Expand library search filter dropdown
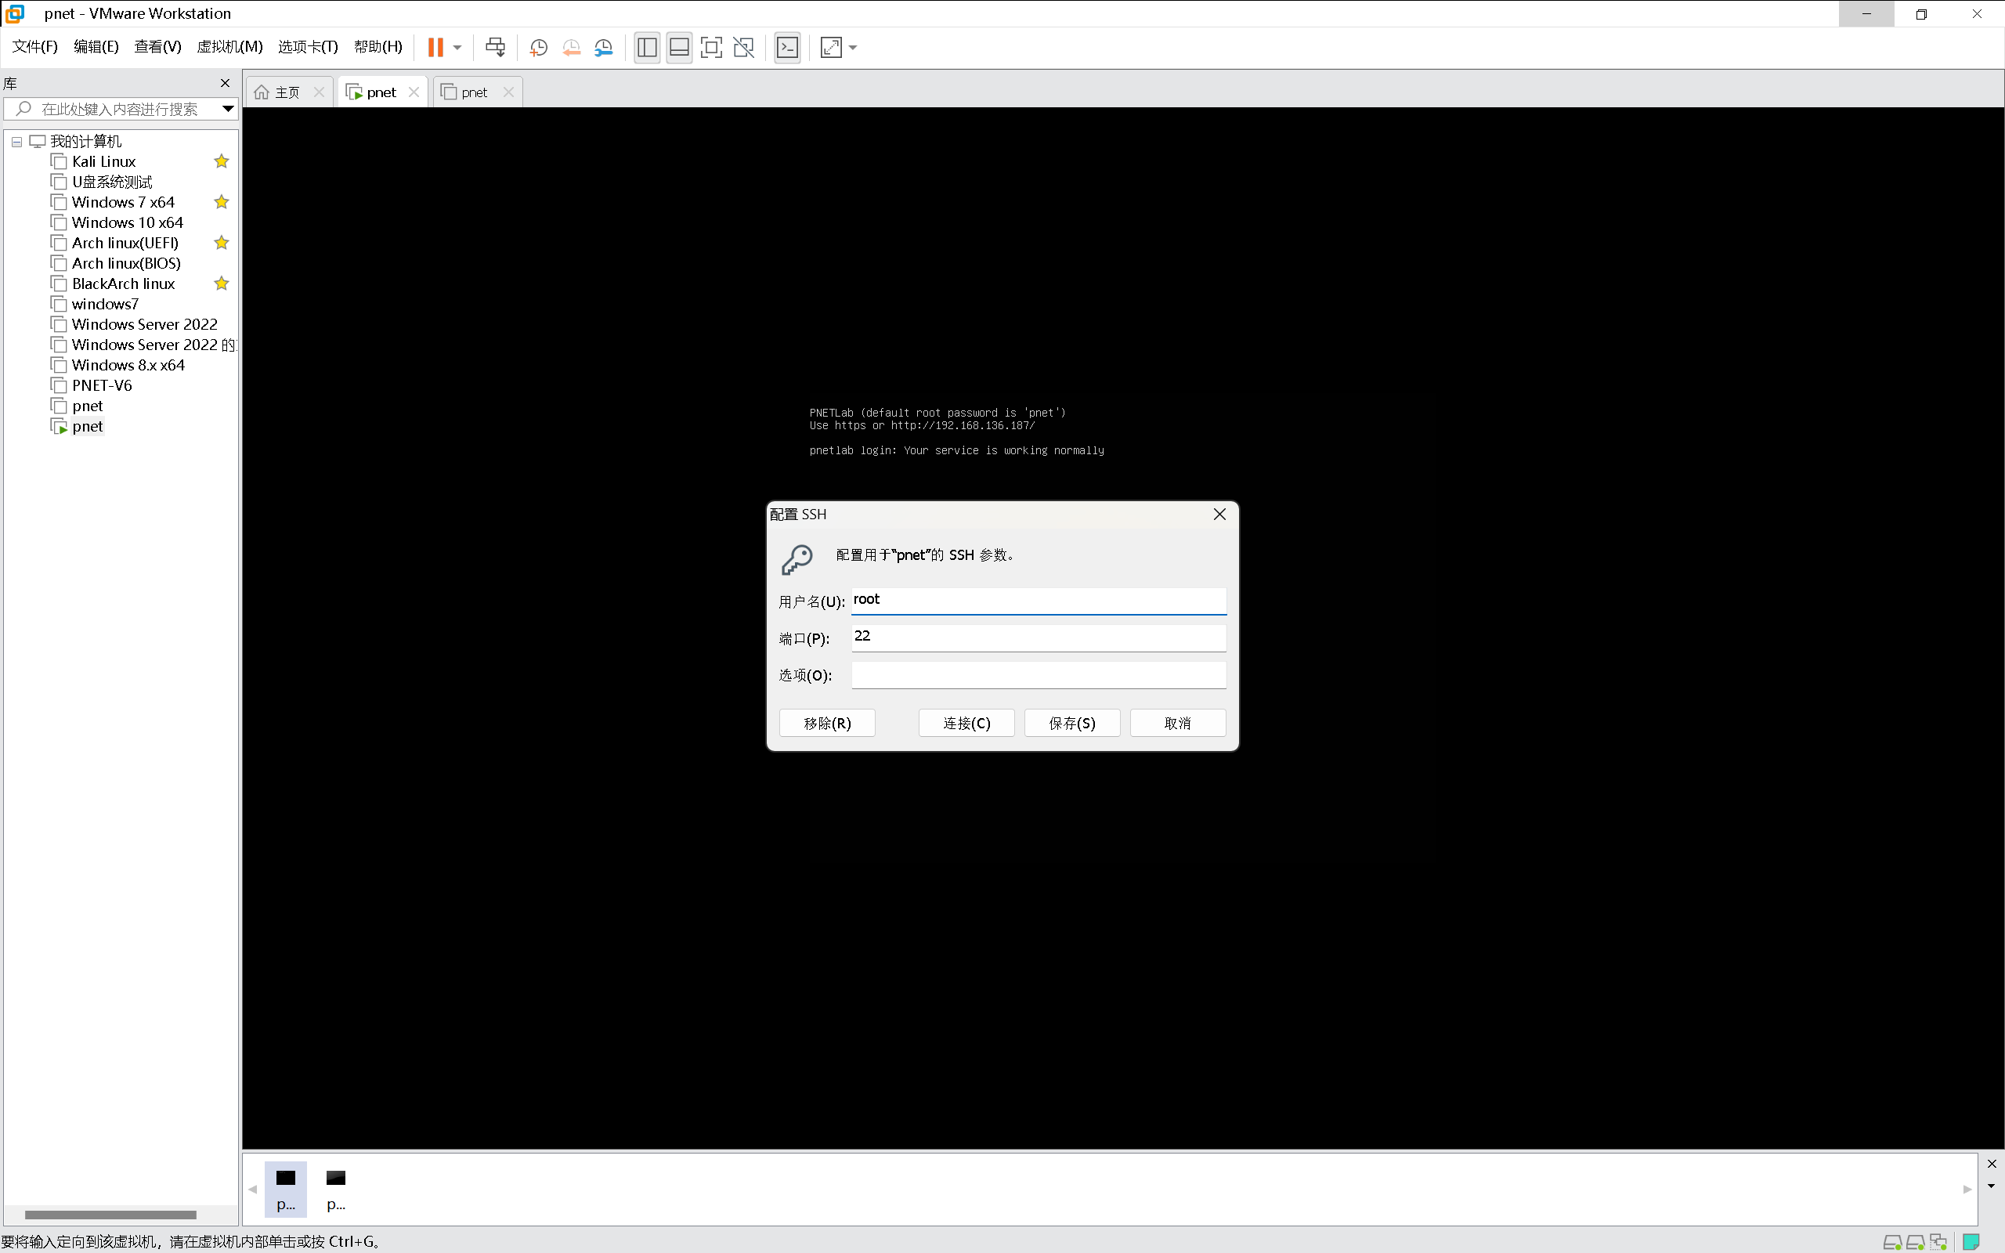This screenshot has height=1253, width=2005. (x=228, y=109)
